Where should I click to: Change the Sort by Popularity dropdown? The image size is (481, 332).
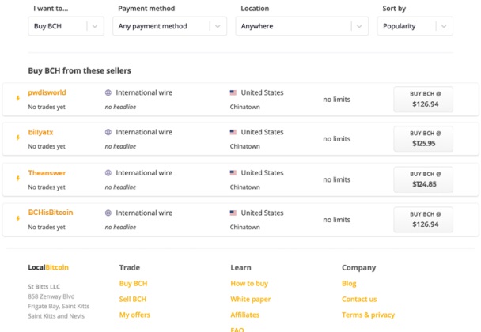click(415, 26)
